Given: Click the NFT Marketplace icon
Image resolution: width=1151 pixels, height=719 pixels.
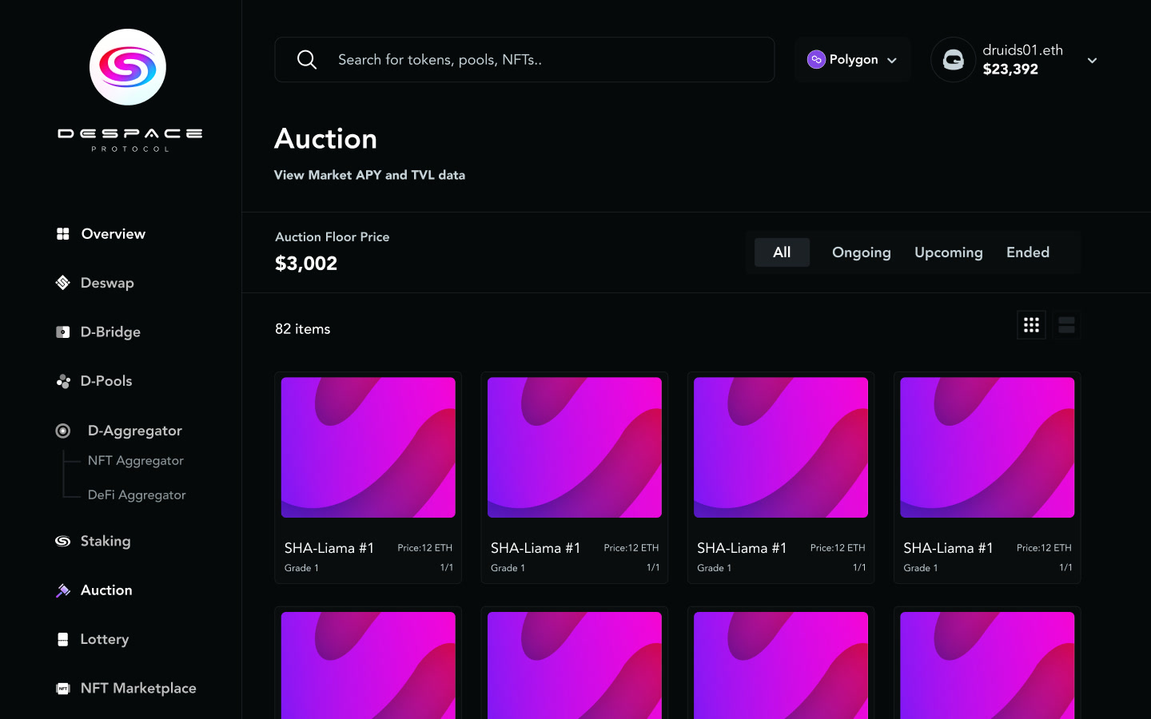Looking at the screenshot, I should (x=63, y=689).
